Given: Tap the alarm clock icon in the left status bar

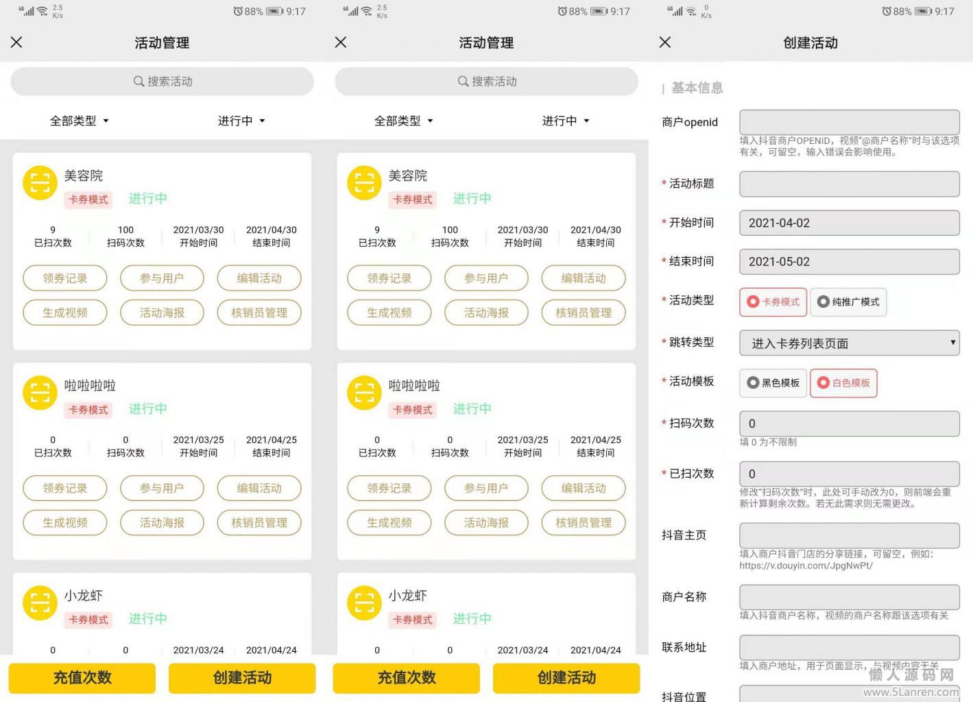Looking at the screenshot, I should [238, 12].
